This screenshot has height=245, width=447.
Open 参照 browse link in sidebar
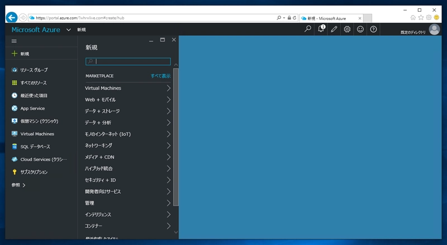18,185
